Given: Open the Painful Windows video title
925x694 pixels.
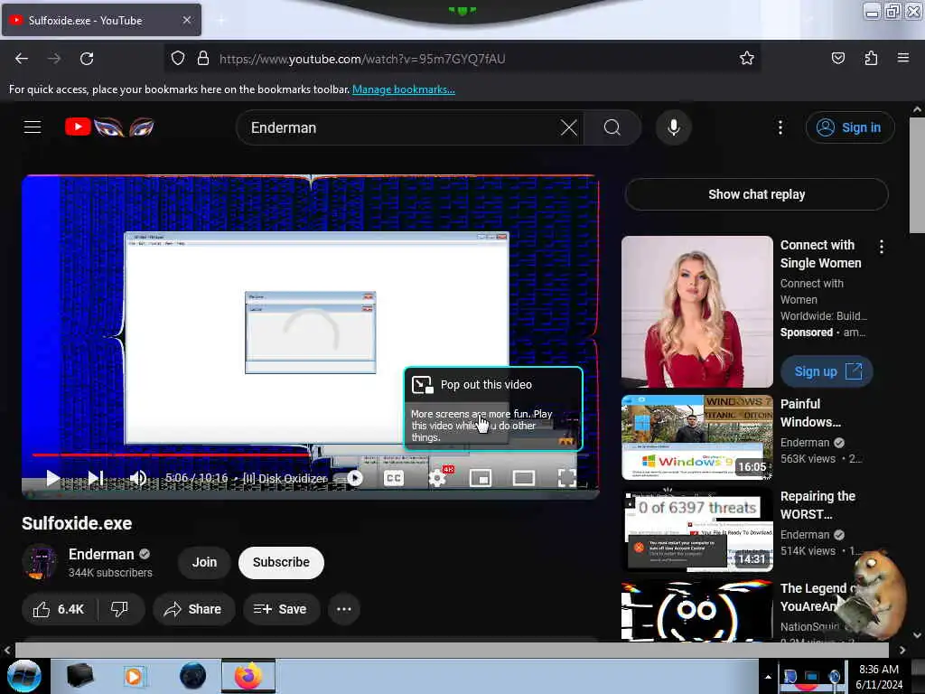Looking at the screenshot, I should tap(810, 413).
